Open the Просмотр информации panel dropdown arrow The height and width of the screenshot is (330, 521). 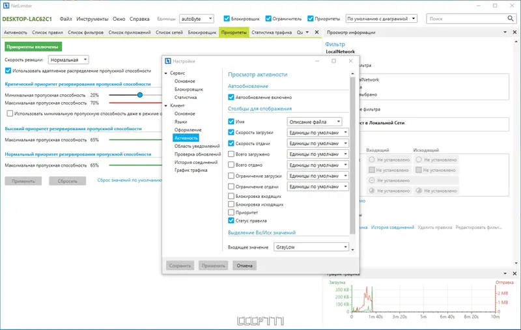[505, 32]
